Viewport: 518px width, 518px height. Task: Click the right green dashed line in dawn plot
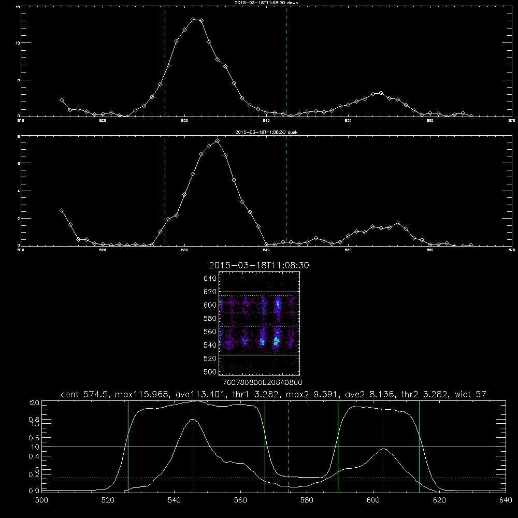tap(286, 61)
